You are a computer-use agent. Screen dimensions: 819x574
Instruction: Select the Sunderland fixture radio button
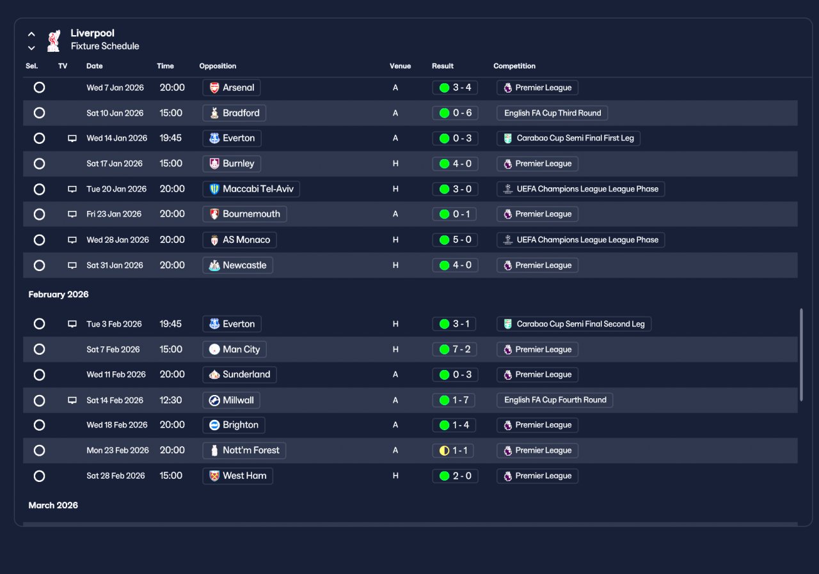(x=39, y=375)
